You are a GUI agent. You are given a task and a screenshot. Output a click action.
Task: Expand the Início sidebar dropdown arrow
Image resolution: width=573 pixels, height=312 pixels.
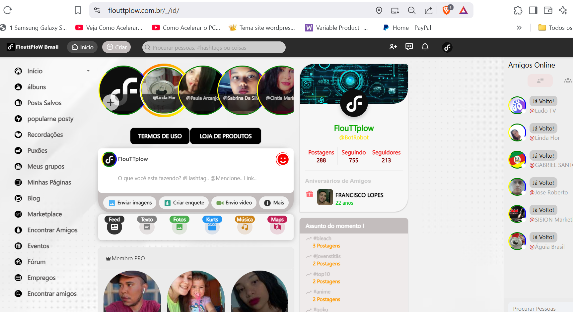pos(88,71)
